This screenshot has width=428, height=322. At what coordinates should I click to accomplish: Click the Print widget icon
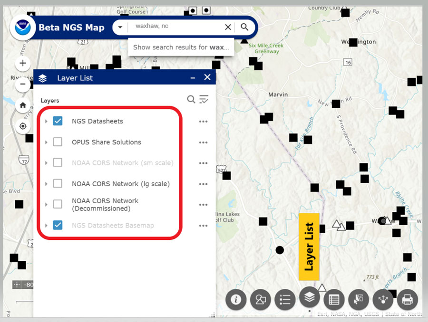(x=407, y=300)
